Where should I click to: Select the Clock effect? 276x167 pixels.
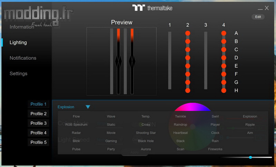215,133
